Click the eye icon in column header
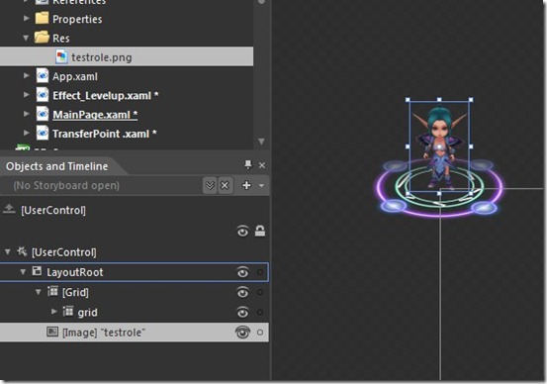This screenshot has width=547, height=384. [x=242, y=232]
